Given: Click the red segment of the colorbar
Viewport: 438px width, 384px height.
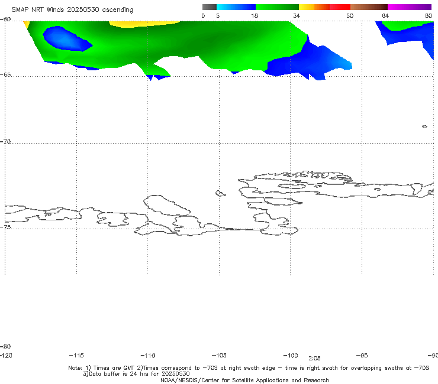Looking at the screenshot, I should pos(340,7).
